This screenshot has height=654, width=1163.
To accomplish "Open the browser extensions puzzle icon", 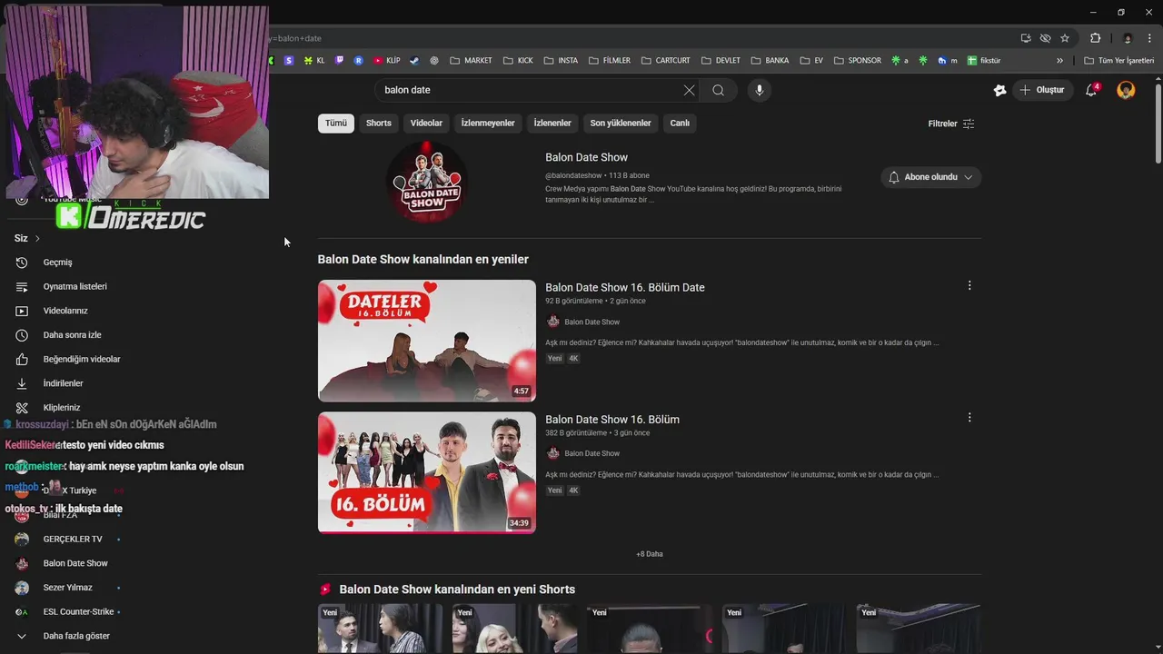I will point(1096,38).
